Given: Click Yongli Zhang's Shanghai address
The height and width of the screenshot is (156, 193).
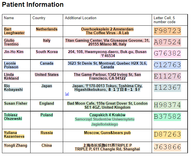Looking at the screenshot, I should point(107,147).
